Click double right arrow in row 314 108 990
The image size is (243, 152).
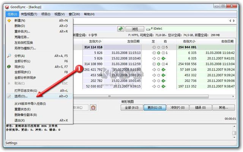[163, 64]
